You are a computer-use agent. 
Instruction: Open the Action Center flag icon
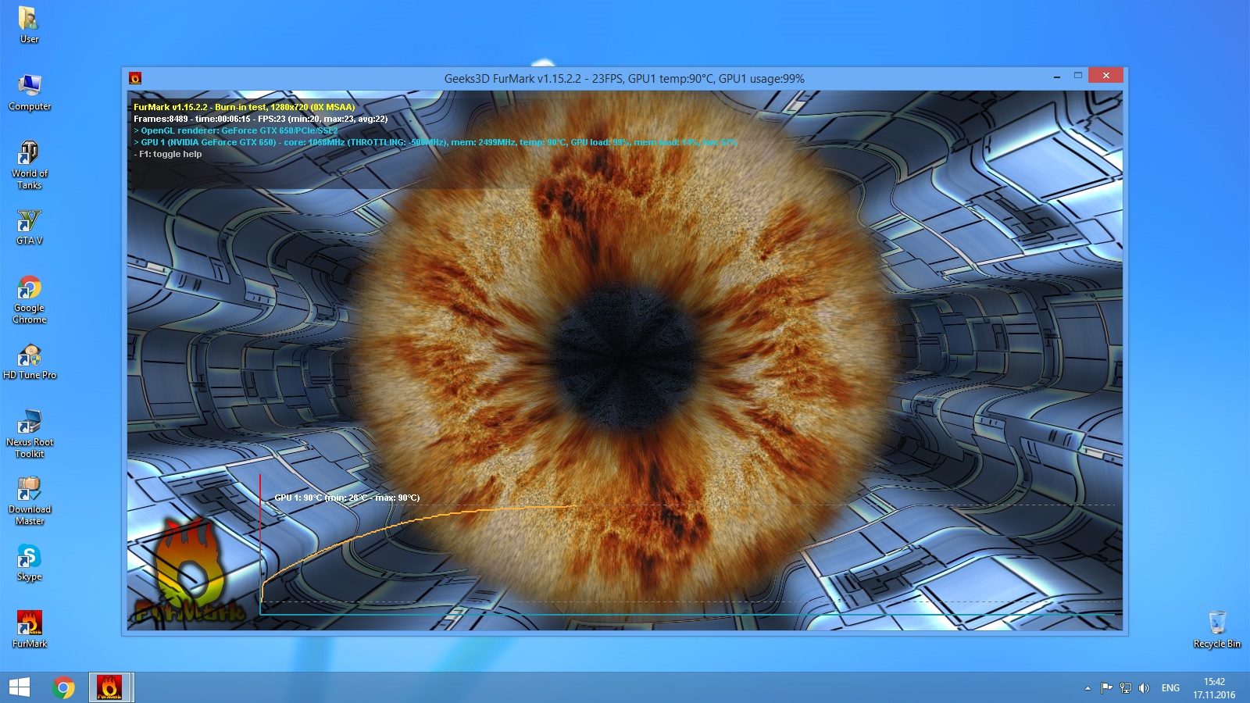pos(1106,688)
